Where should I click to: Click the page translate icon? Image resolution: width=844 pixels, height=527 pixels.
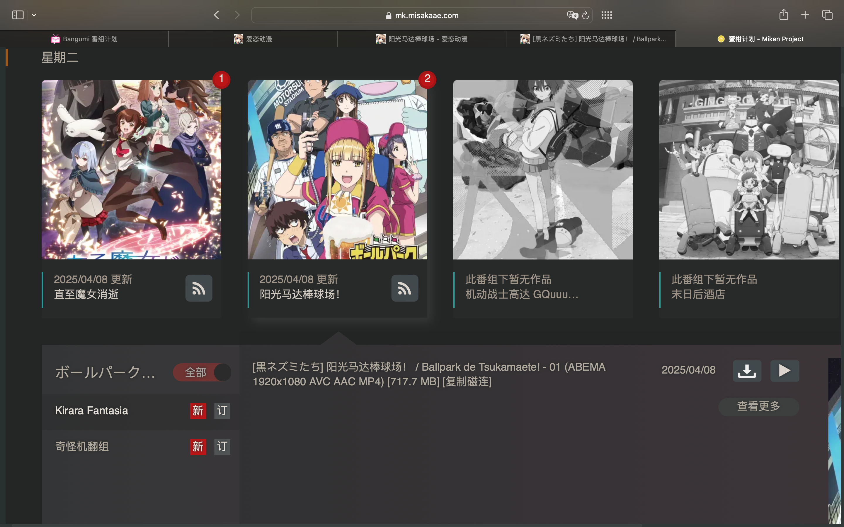[x=572, y=15]
